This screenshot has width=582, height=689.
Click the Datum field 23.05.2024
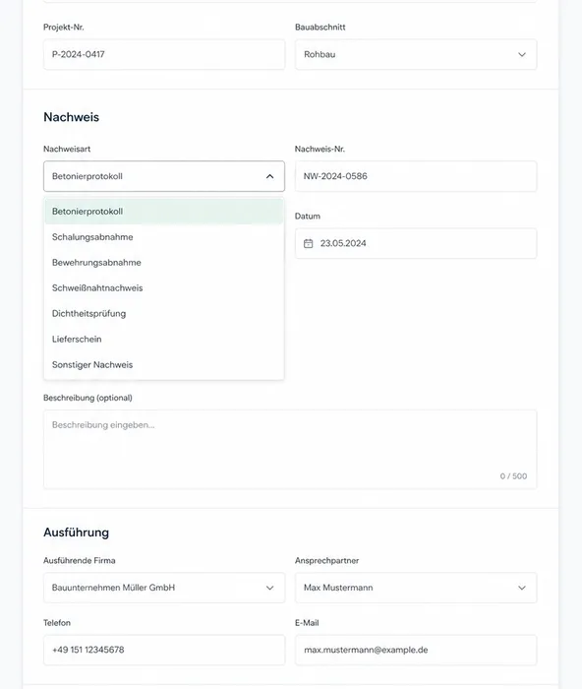(x=416, y=243)
